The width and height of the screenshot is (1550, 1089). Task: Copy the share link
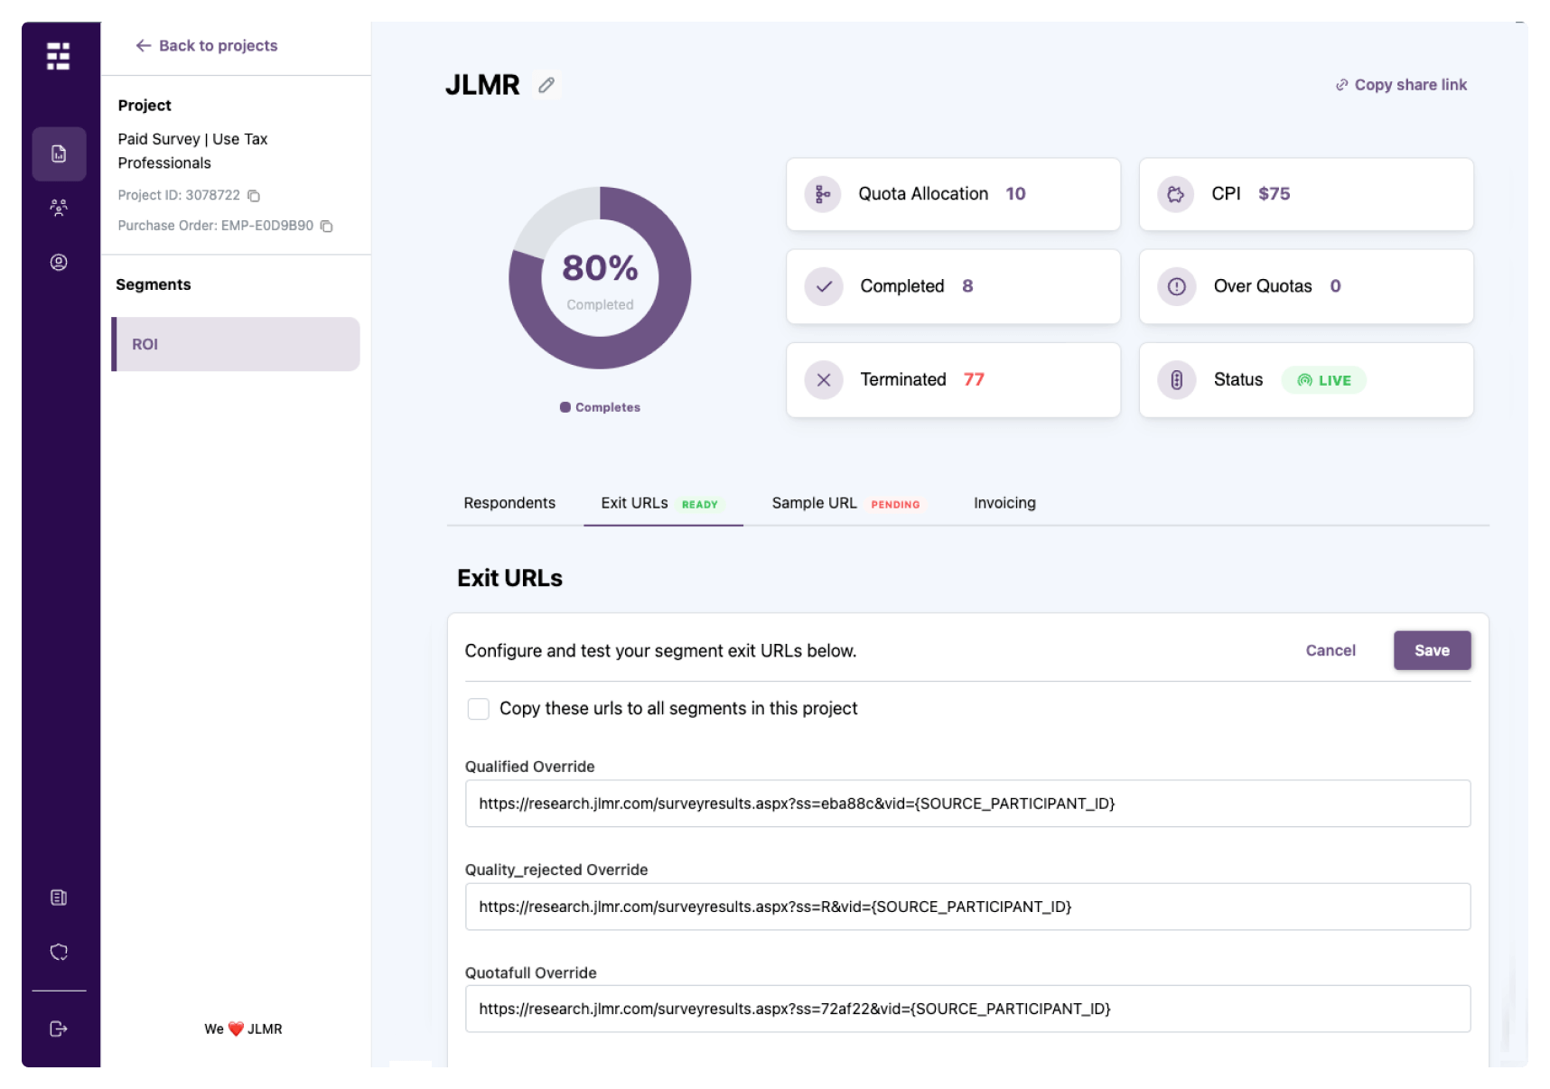[x=1402, y=85]
